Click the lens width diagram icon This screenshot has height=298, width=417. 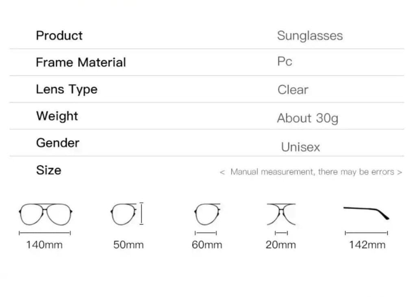[x=207, y=214]
